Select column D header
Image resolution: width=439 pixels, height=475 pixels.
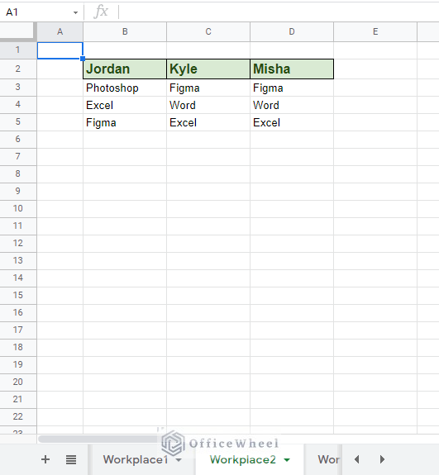click(292, 31)
